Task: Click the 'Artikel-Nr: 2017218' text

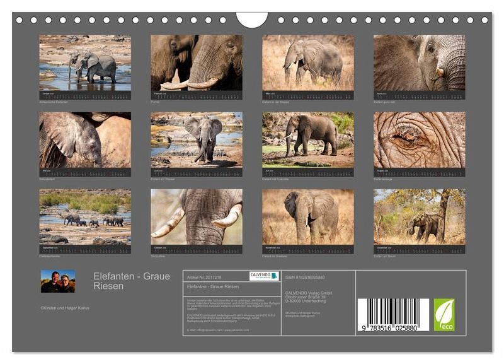Action: tap(204, 277)
